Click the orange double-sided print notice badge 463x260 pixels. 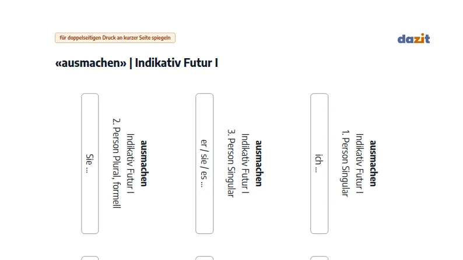(115, 38)
